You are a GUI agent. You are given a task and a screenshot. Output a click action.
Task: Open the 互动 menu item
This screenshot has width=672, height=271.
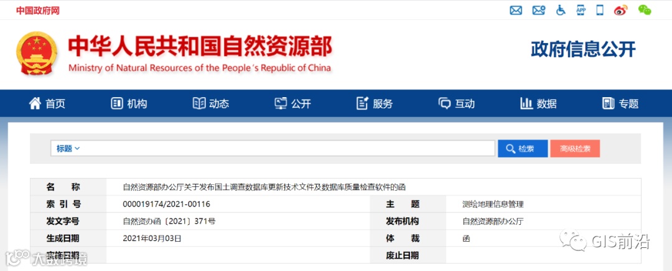[465, 103]
